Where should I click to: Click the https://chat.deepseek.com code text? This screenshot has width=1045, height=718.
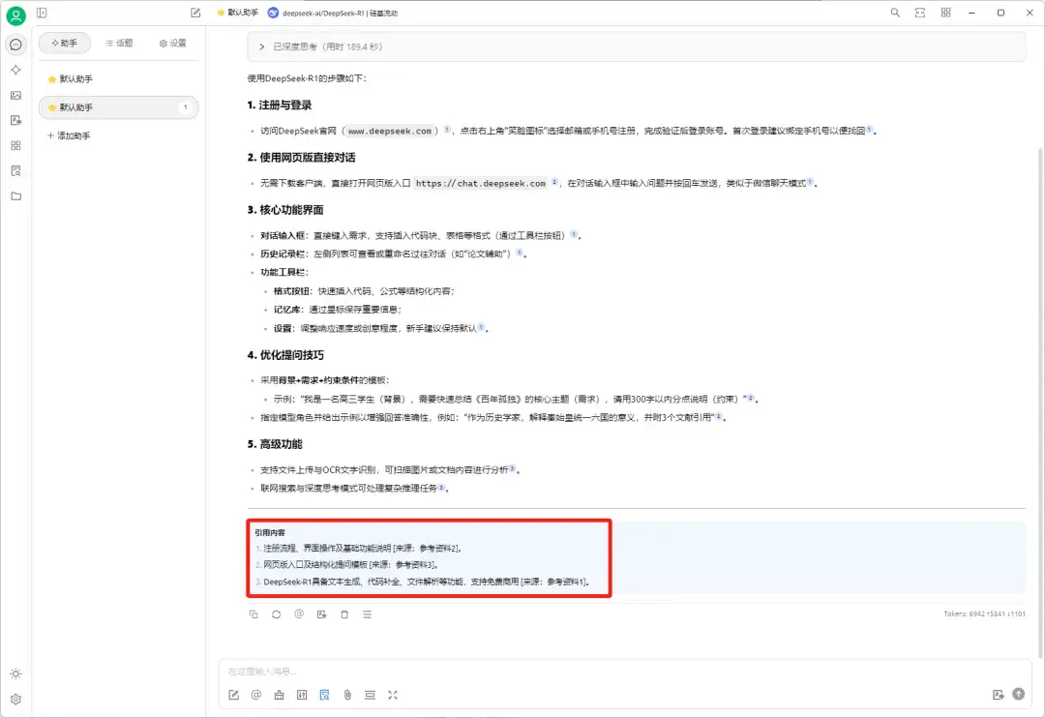tap(481, 183)
